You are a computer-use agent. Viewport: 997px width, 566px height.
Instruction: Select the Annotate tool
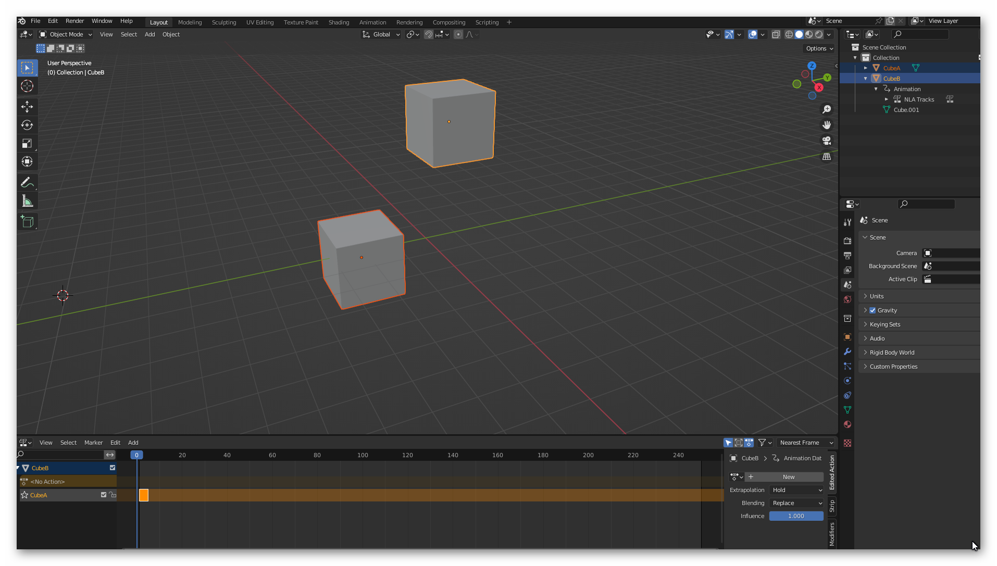click(27, 182)
